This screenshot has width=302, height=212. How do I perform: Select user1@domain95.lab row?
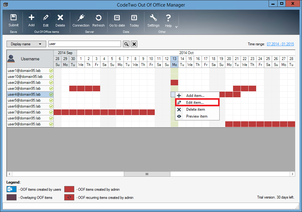tap(30, 71)
